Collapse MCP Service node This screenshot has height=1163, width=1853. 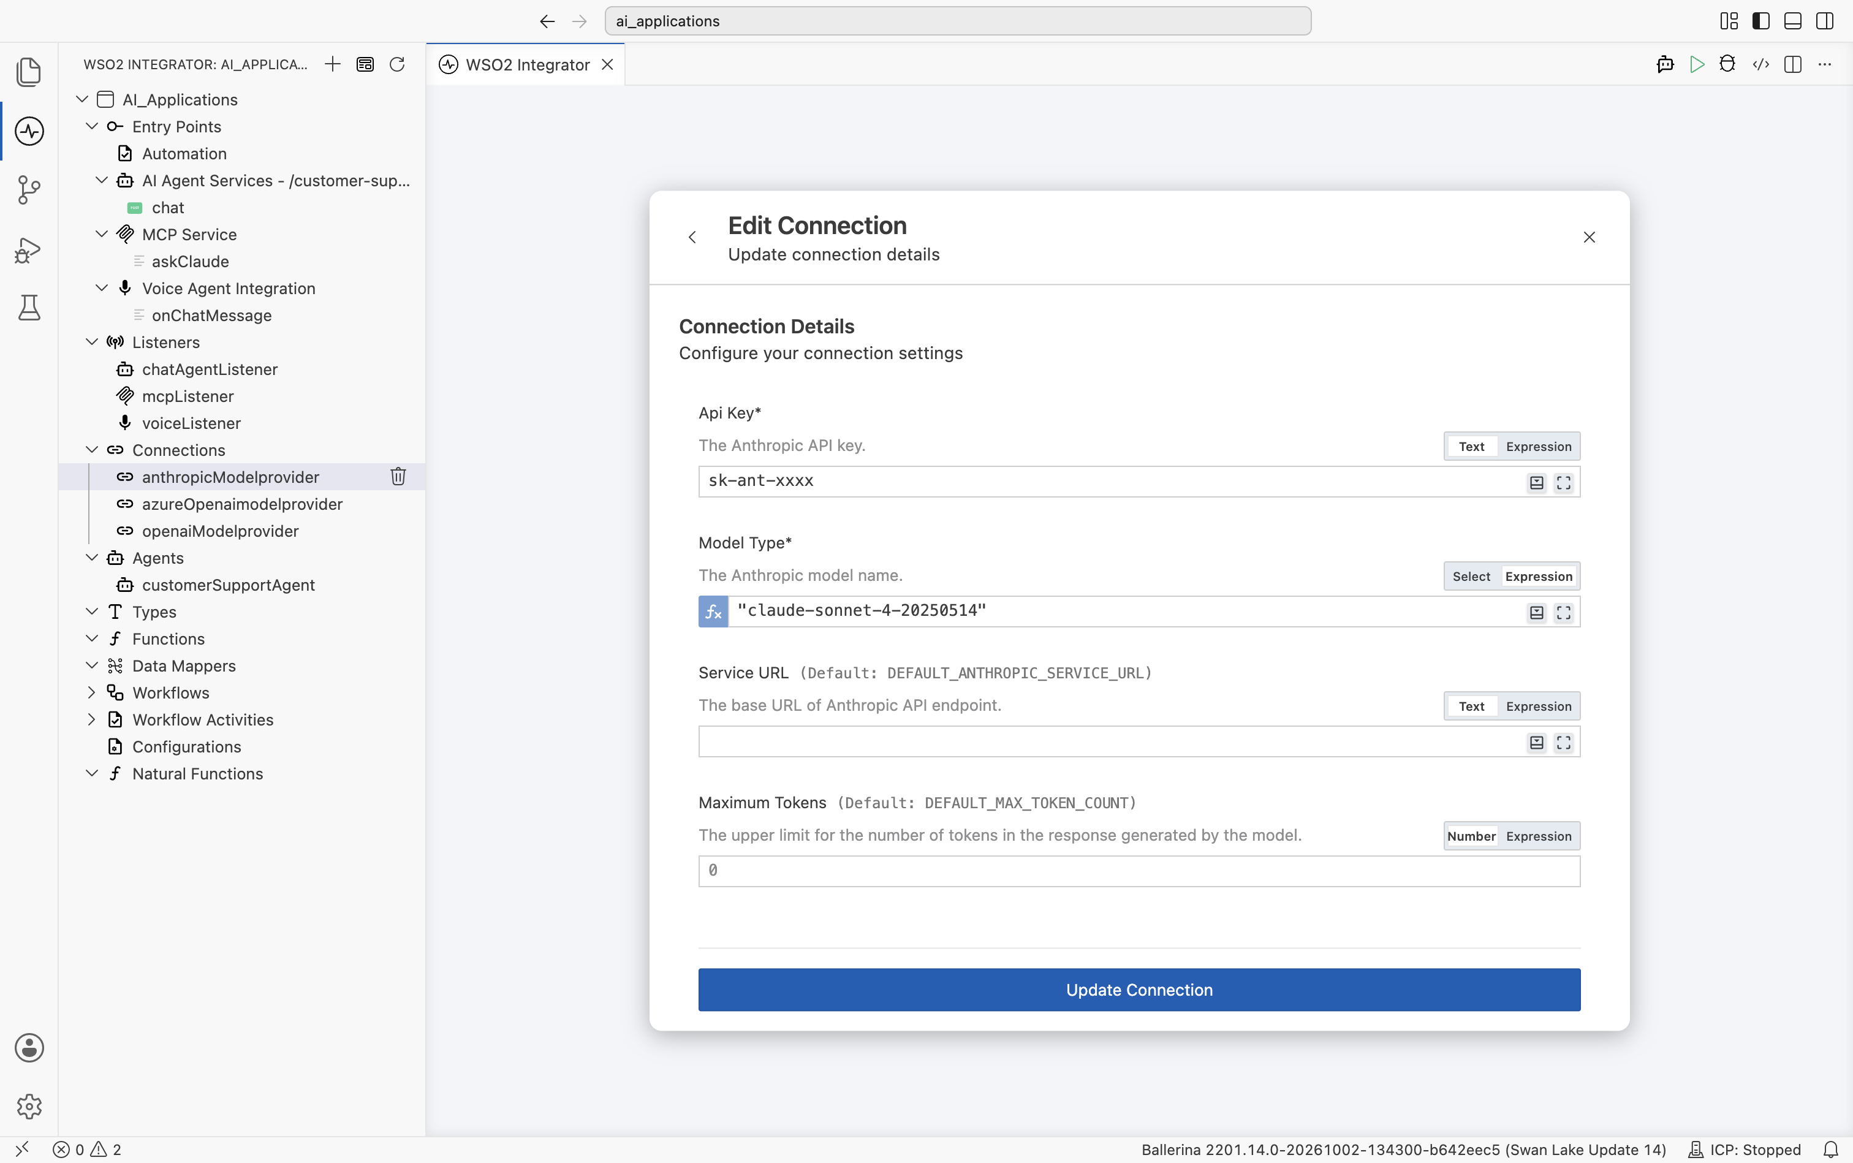click(x=102, y=234)
